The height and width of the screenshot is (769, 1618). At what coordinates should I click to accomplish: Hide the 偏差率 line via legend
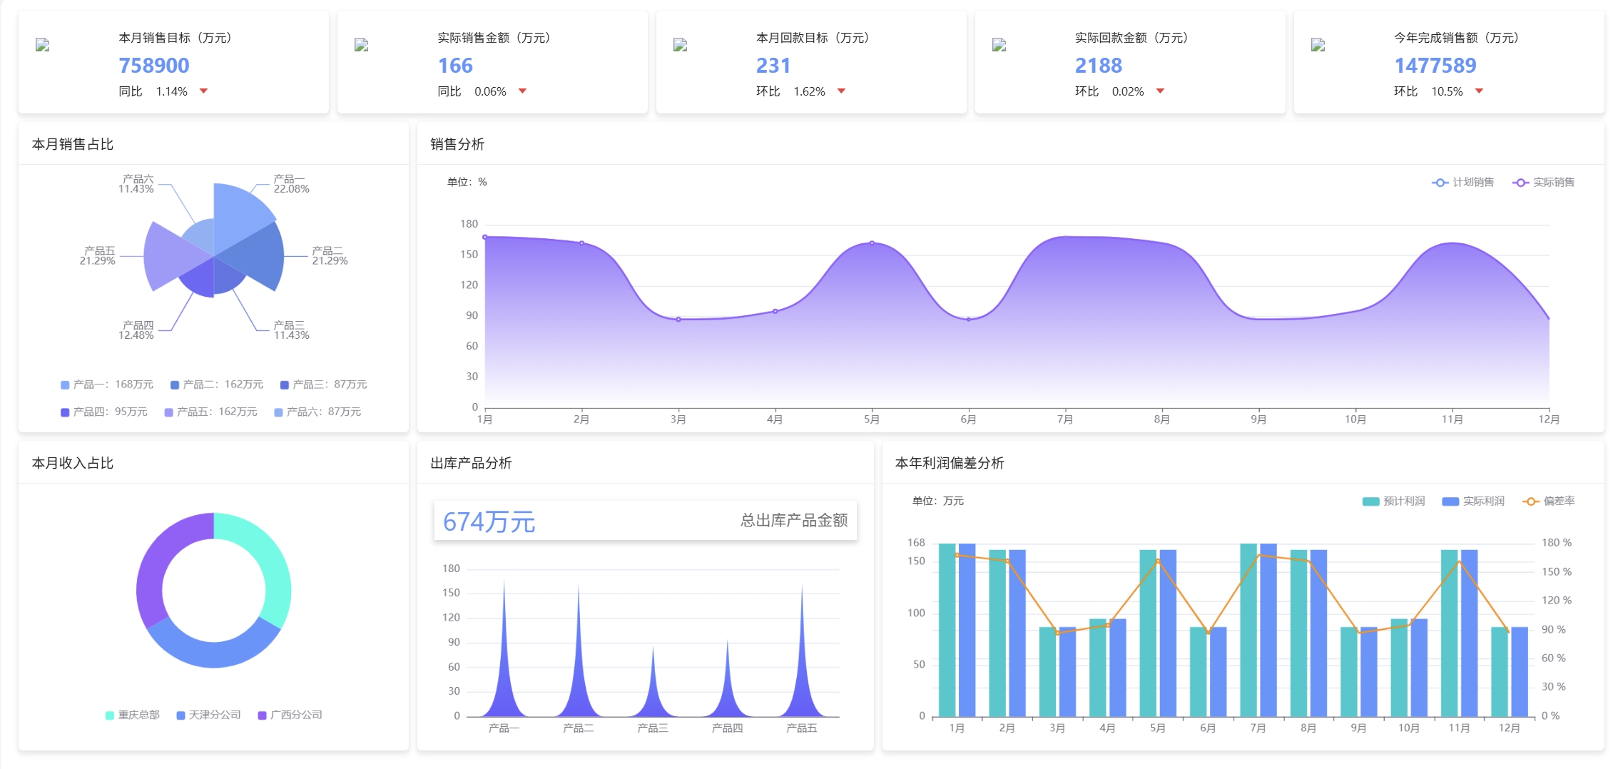[x=1549, y=501]
